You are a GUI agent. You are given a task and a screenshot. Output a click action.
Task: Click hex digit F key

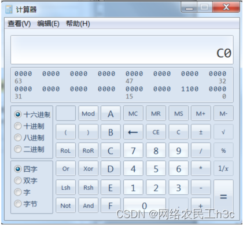click(x=111, y=205)
